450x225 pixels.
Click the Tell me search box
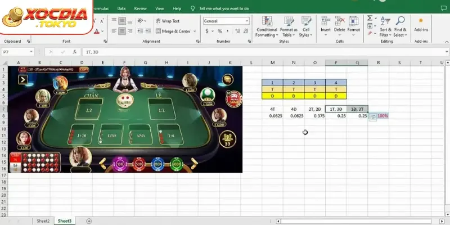tap(224, 8)
